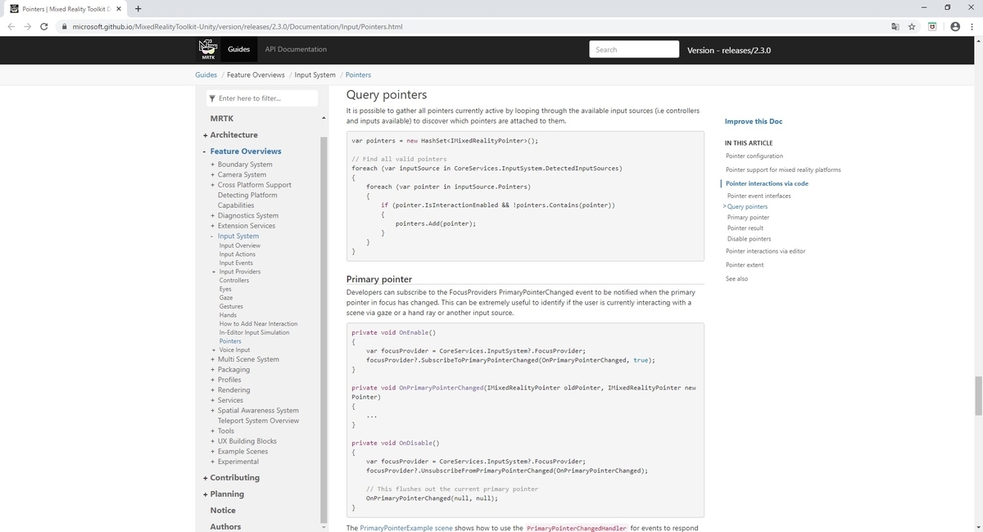Jump to Pointer extent section
Image resolution: width=983 pixels, height=532 pixels.
pyautogui.click(x=745, y=264)
